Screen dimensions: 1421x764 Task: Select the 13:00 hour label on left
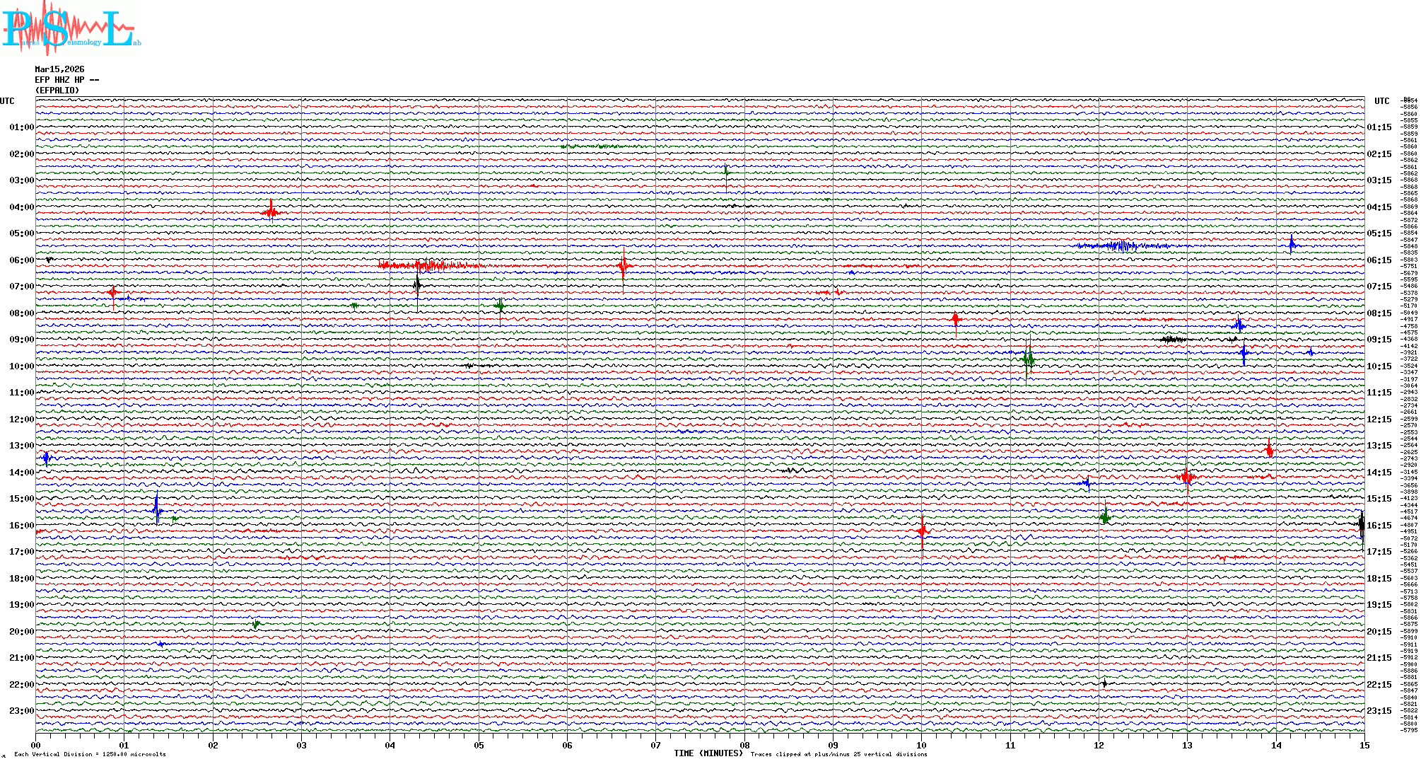pos(21,446)
